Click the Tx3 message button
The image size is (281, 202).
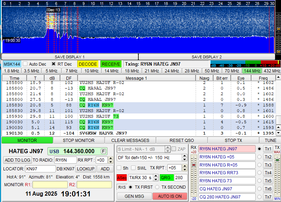click(268, 165)
